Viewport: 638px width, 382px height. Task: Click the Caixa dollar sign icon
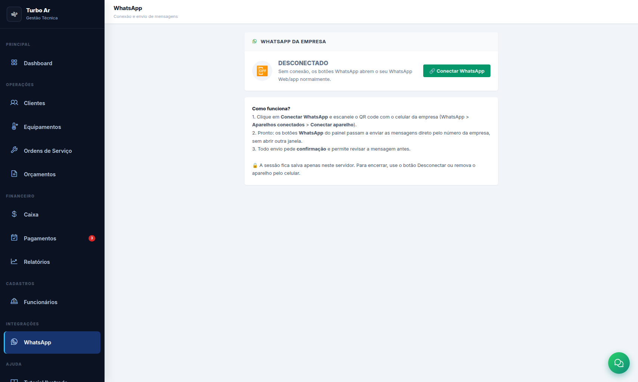click(14, 214)
